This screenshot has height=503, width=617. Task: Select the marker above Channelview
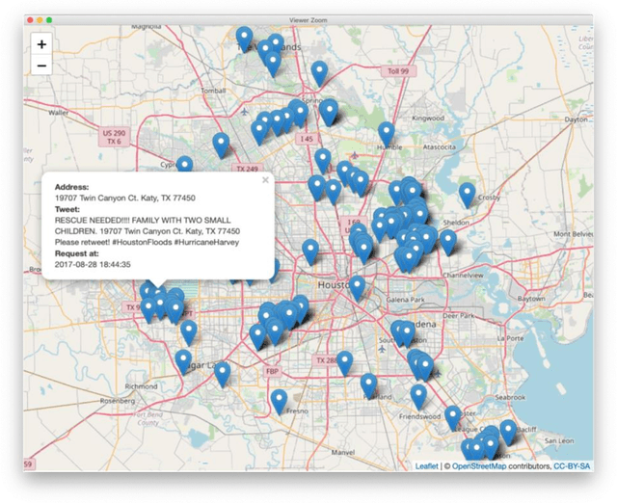447,241
